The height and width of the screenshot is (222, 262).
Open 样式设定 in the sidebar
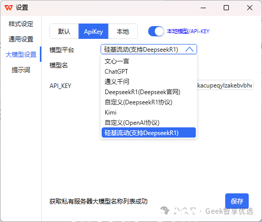click(x=21, y=24)
